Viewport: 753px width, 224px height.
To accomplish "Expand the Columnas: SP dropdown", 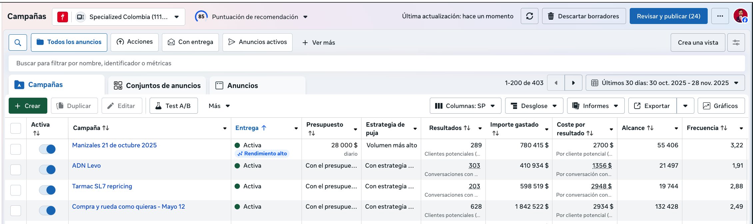I will click(x=465, y=106).
